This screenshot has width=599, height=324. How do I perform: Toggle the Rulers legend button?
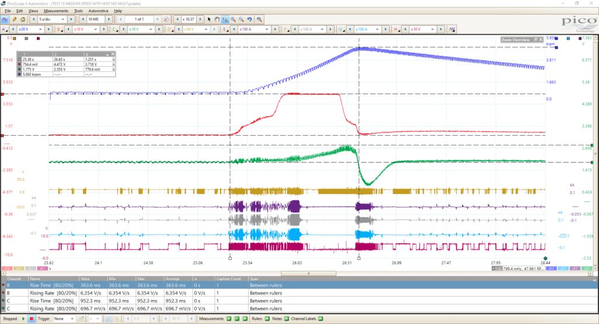coord(267,319)
